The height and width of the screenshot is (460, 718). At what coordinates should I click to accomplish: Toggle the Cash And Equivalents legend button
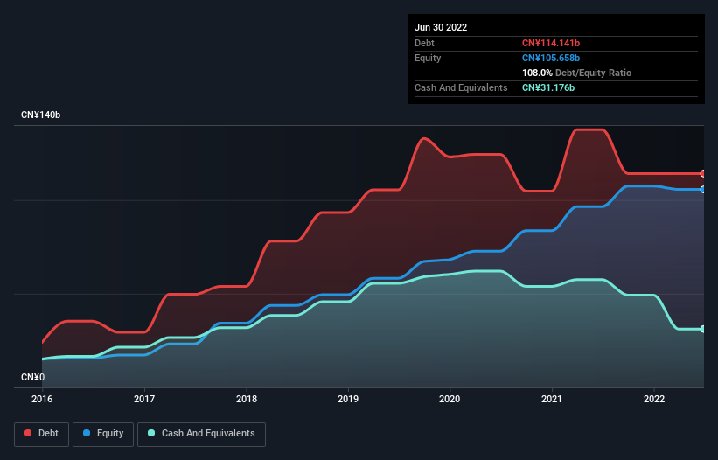coord(201,434)
